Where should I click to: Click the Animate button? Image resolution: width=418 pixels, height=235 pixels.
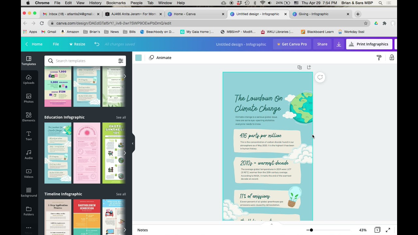click(x=160, y=58)
